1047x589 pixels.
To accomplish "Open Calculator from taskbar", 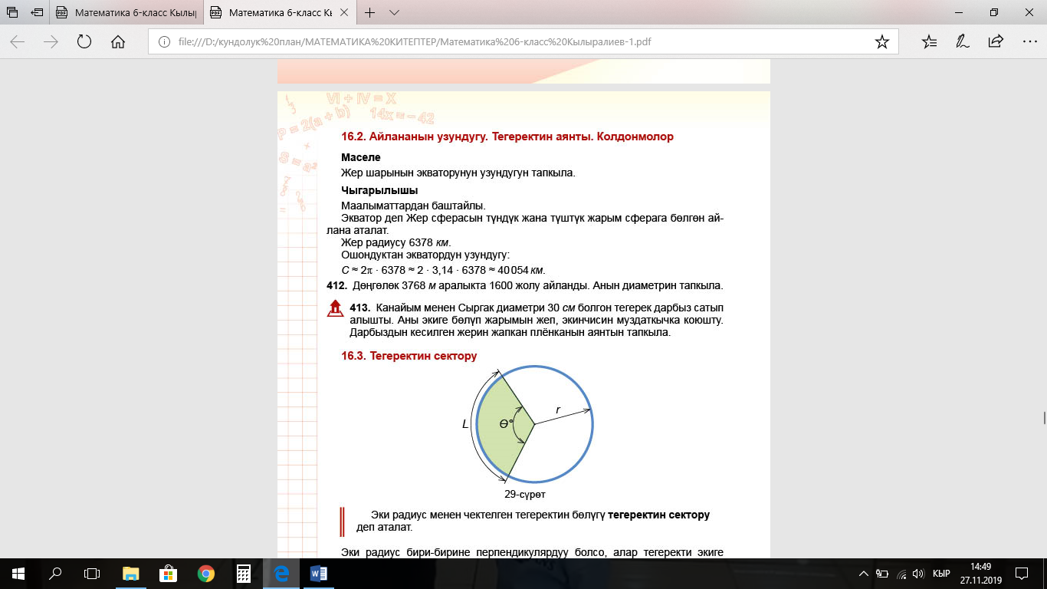I will (x=244, y=573).
